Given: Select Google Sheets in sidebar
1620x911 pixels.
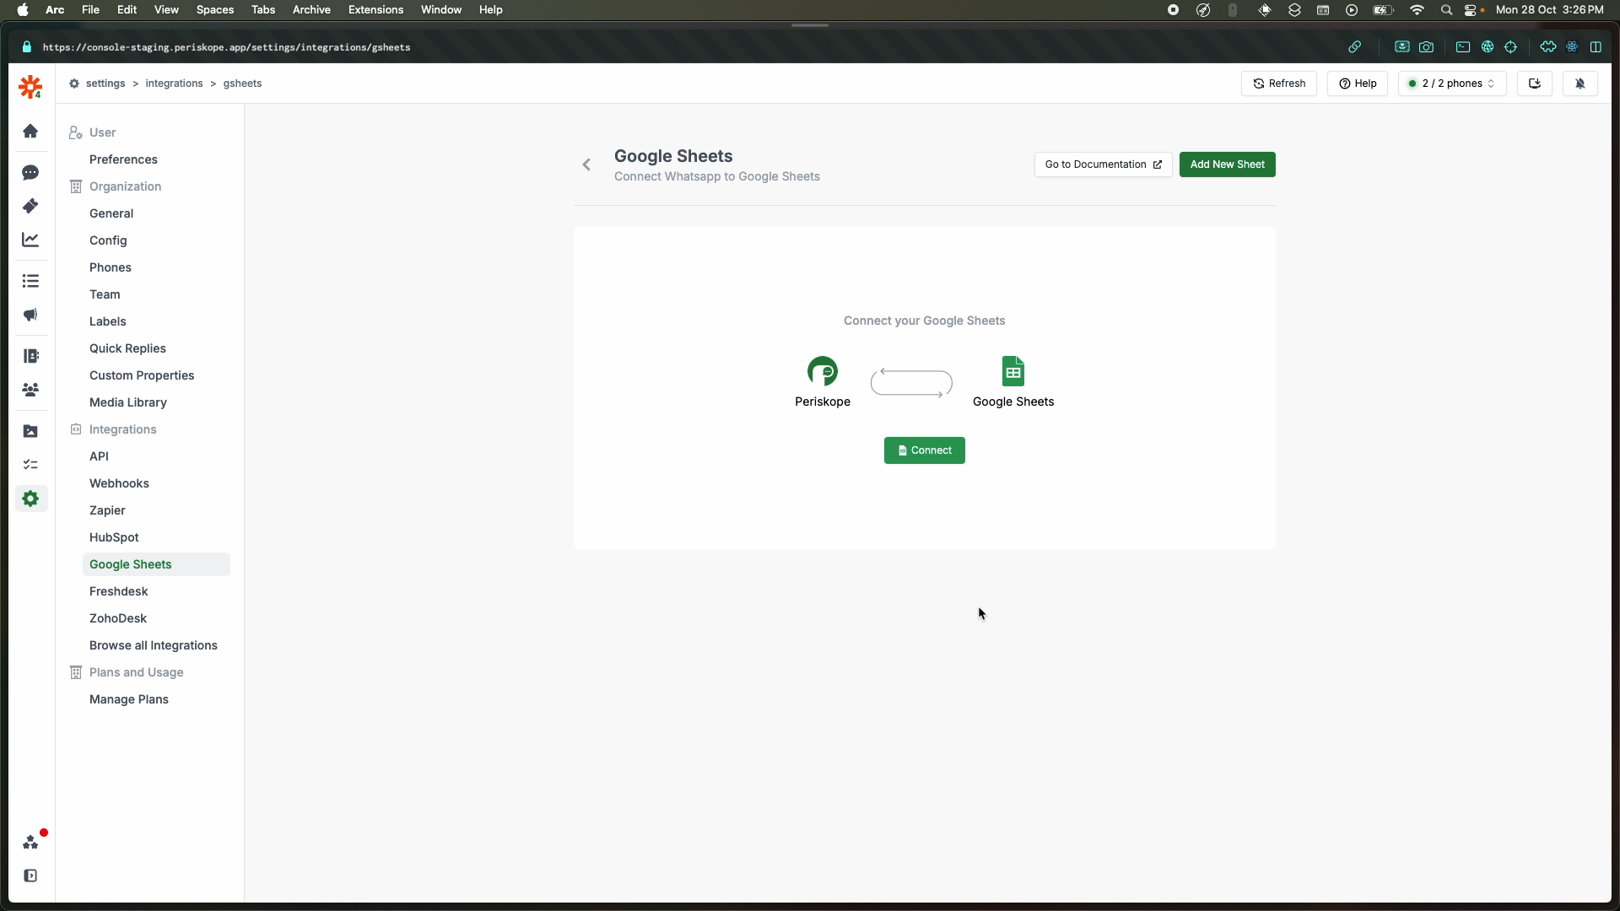Looking at the screenshot, I should [156, 564].
